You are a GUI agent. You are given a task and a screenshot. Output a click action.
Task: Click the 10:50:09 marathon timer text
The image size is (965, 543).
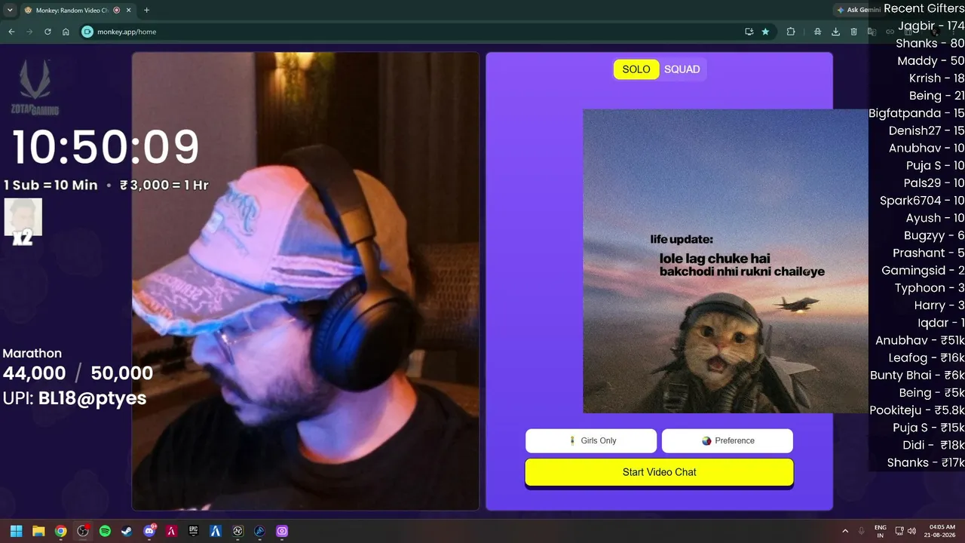click(x=106, y=147)
